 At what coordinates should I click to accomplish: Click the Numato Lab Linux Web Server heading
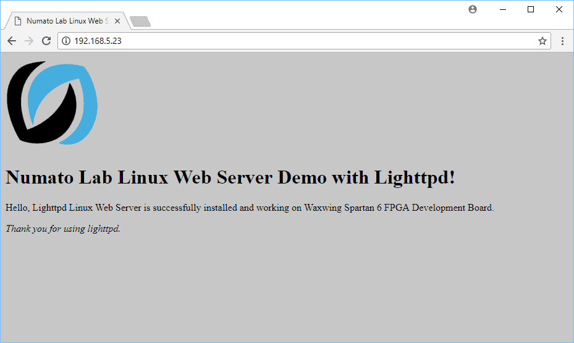pyautogui.click(x=230, y=178)
